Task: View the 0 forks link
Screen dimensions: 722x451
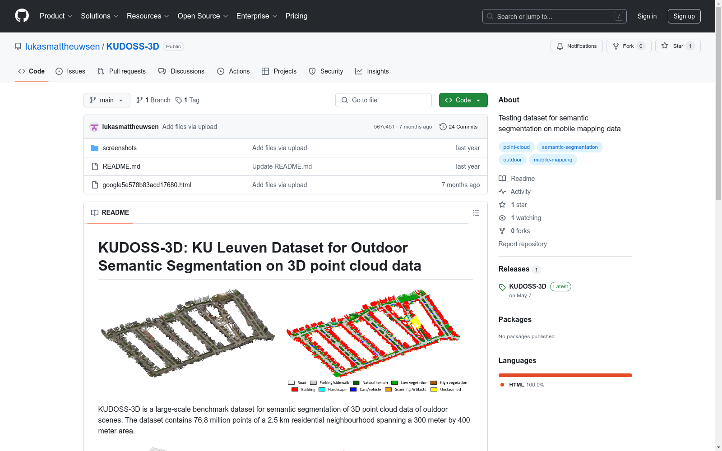Action: pyautogui.click(x=514, y=231)
